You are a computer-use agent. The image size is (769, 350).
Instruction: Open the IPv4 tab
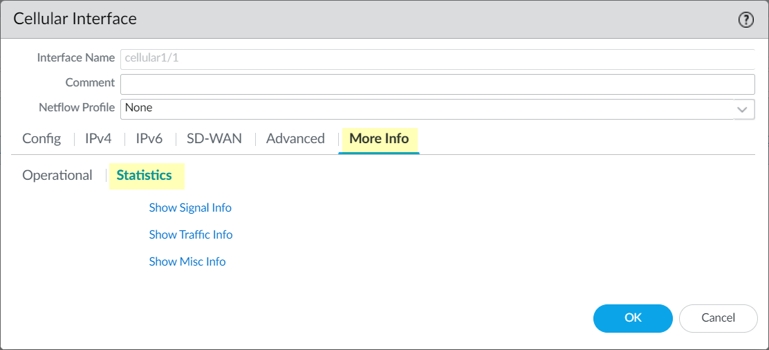tap(98, 138)
